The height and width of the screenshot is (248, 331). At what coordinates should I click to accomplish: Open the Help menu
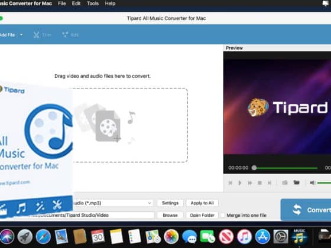(110, 4)
